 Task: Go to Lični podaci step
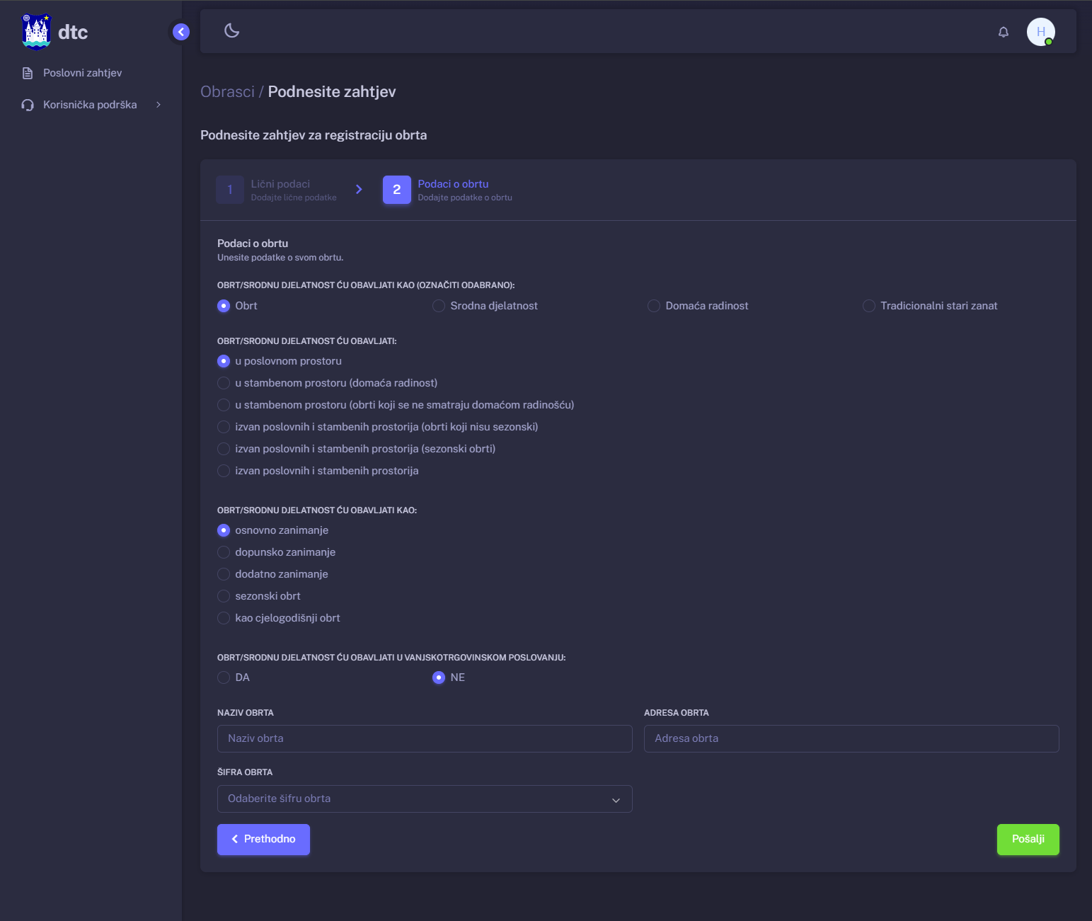coord(280,190)
